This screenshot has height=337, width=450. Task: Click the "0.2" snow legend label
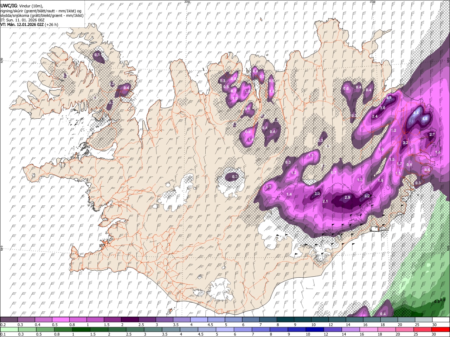click(x=3, y=325)
